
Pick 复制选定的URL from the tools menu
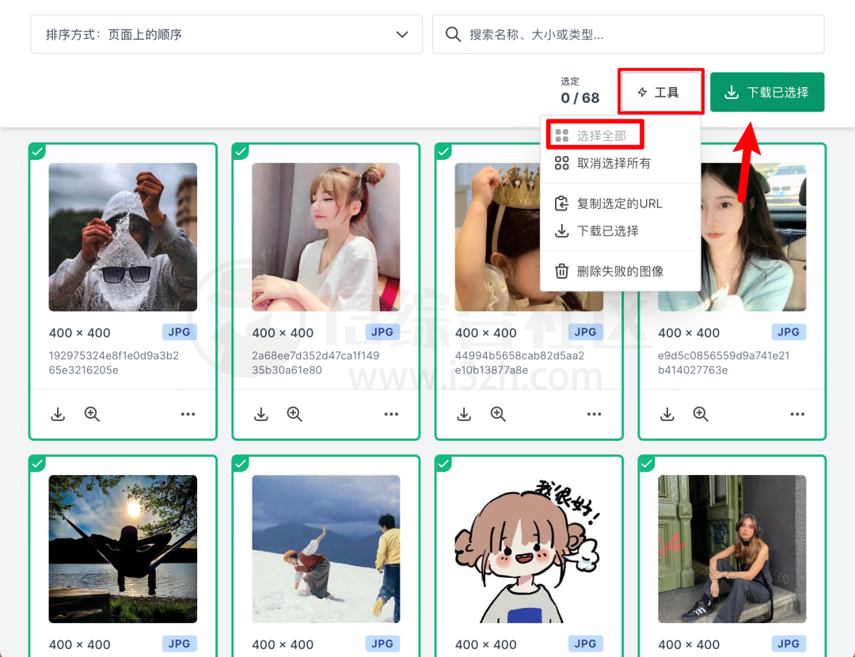coord(620,203)
